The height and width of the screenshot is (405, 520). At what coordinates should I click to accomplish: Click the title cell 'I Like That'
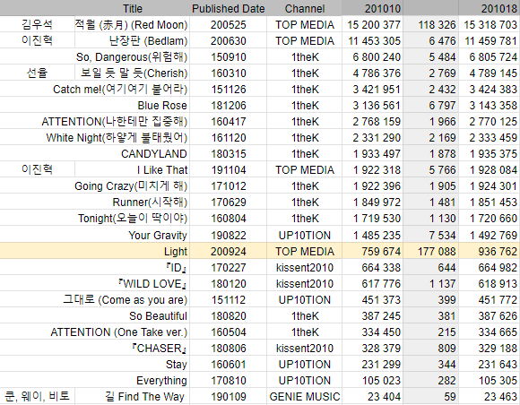coord(162,170)
